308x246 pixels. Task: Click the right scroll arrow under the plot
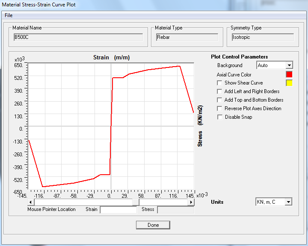[191, 202]
